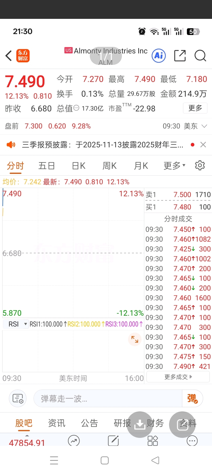Image resolution: width=212 pixels, height=475 pixels.
Task: Tap the 7.460 1600 trade row
Action: point(178,298)
